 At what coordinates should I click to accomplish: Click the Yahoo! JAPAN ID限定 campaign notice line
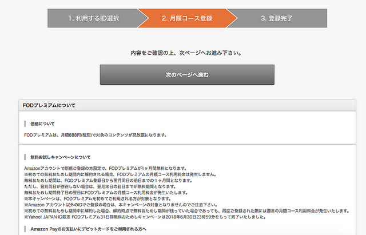click(145, 217)
